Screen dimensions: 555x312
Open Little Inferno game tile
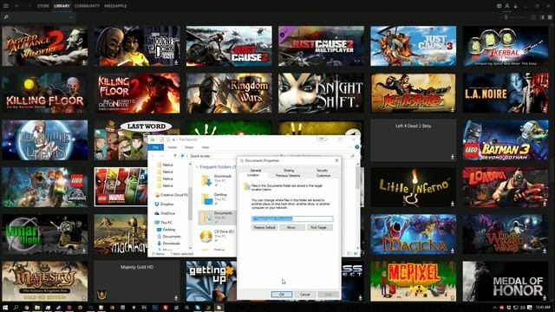(x=413, y=187)
